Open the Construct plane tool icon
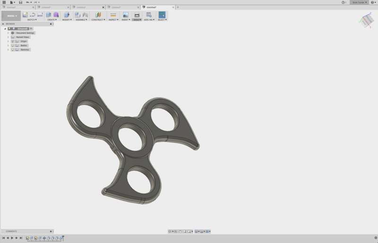Viewport: 378px width, 243px height. point(98,15)
